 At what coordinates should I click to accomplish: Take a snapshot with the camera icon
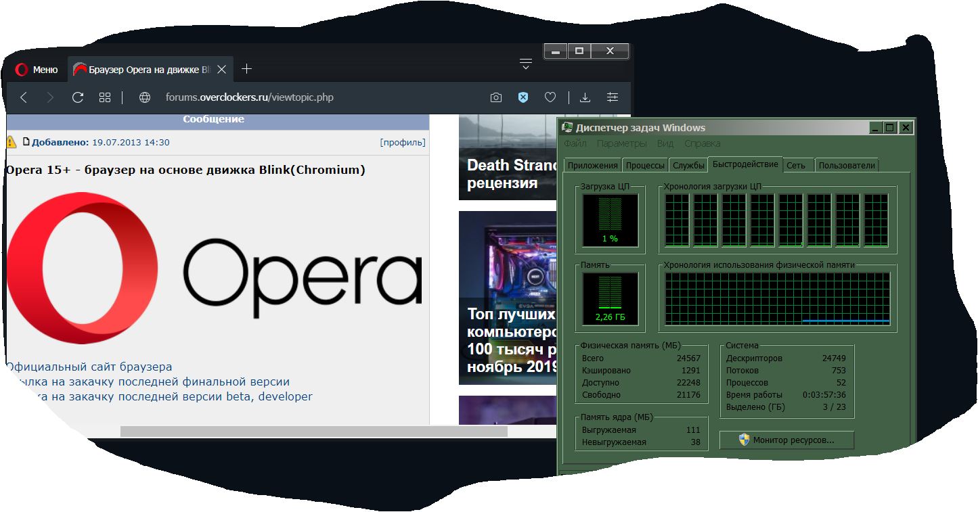496,97
